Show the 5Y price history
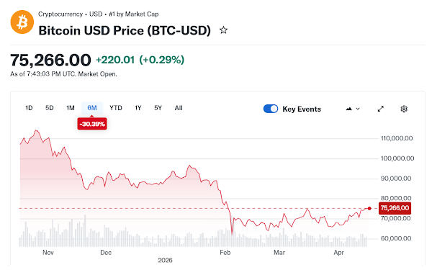432x270 pixels. click(x=158, y=108)
